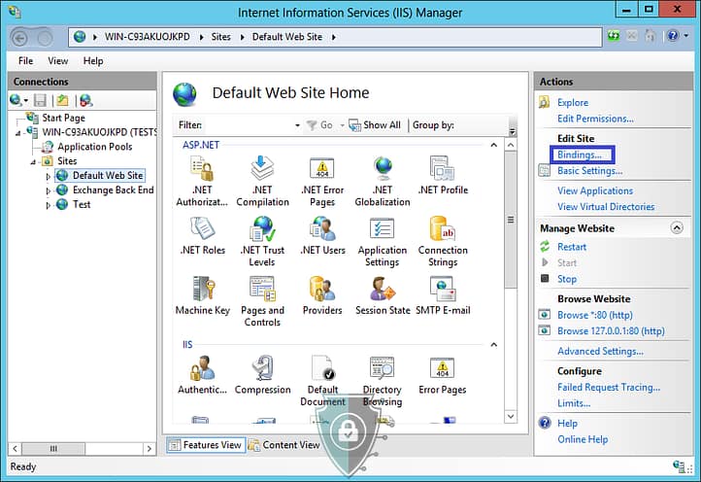The image size is (701, 482).
Task: Open Advanced Settings... in Actions pane
Action: pyautogui.click(x=599, y=351)
